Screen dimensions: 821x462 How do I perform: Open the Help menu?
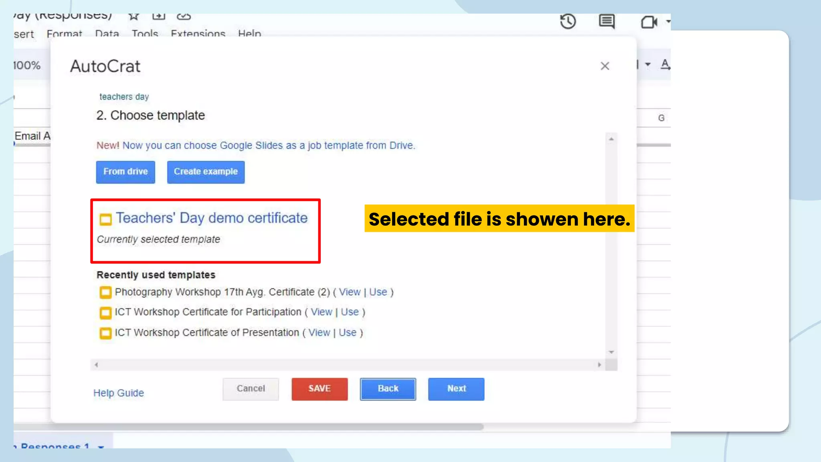pyautogui.click(x=250, y=34)
